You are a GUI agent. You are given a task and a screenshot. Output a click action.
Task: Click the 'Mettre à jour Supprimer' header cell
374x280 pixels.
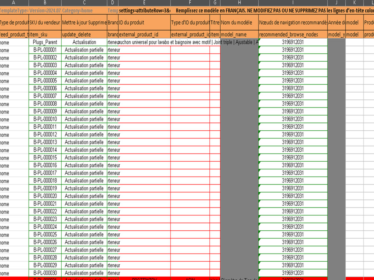[84, 22]
